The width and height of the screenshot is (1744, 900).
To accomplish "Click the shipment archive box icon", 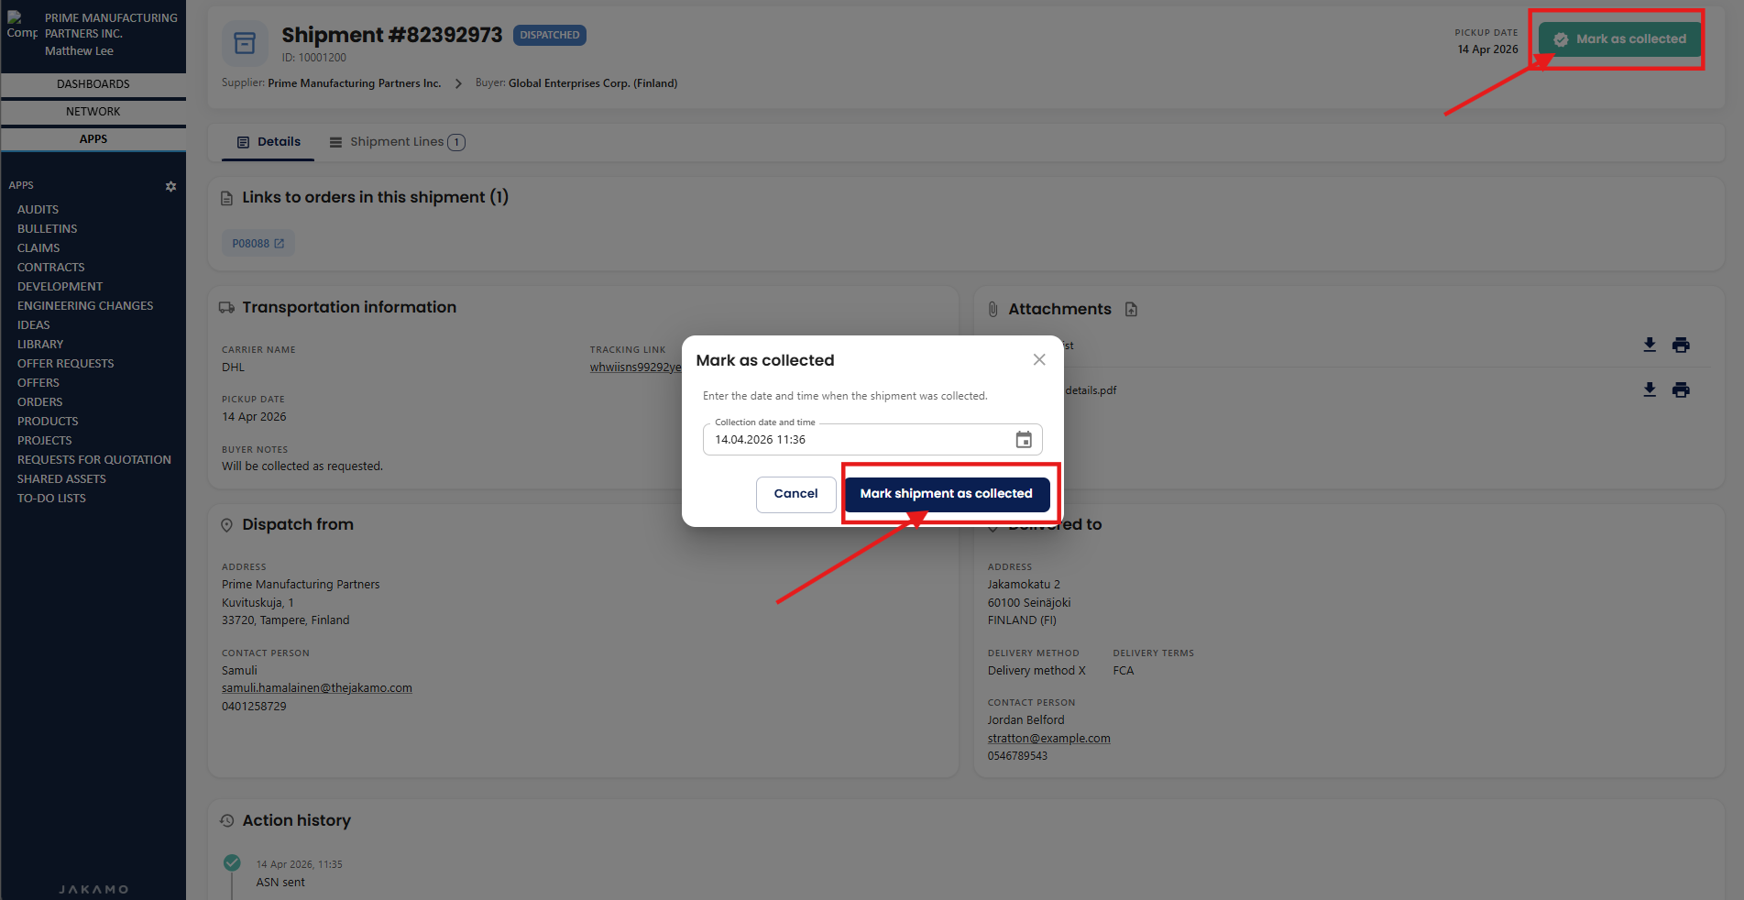I will click(245, 43).
